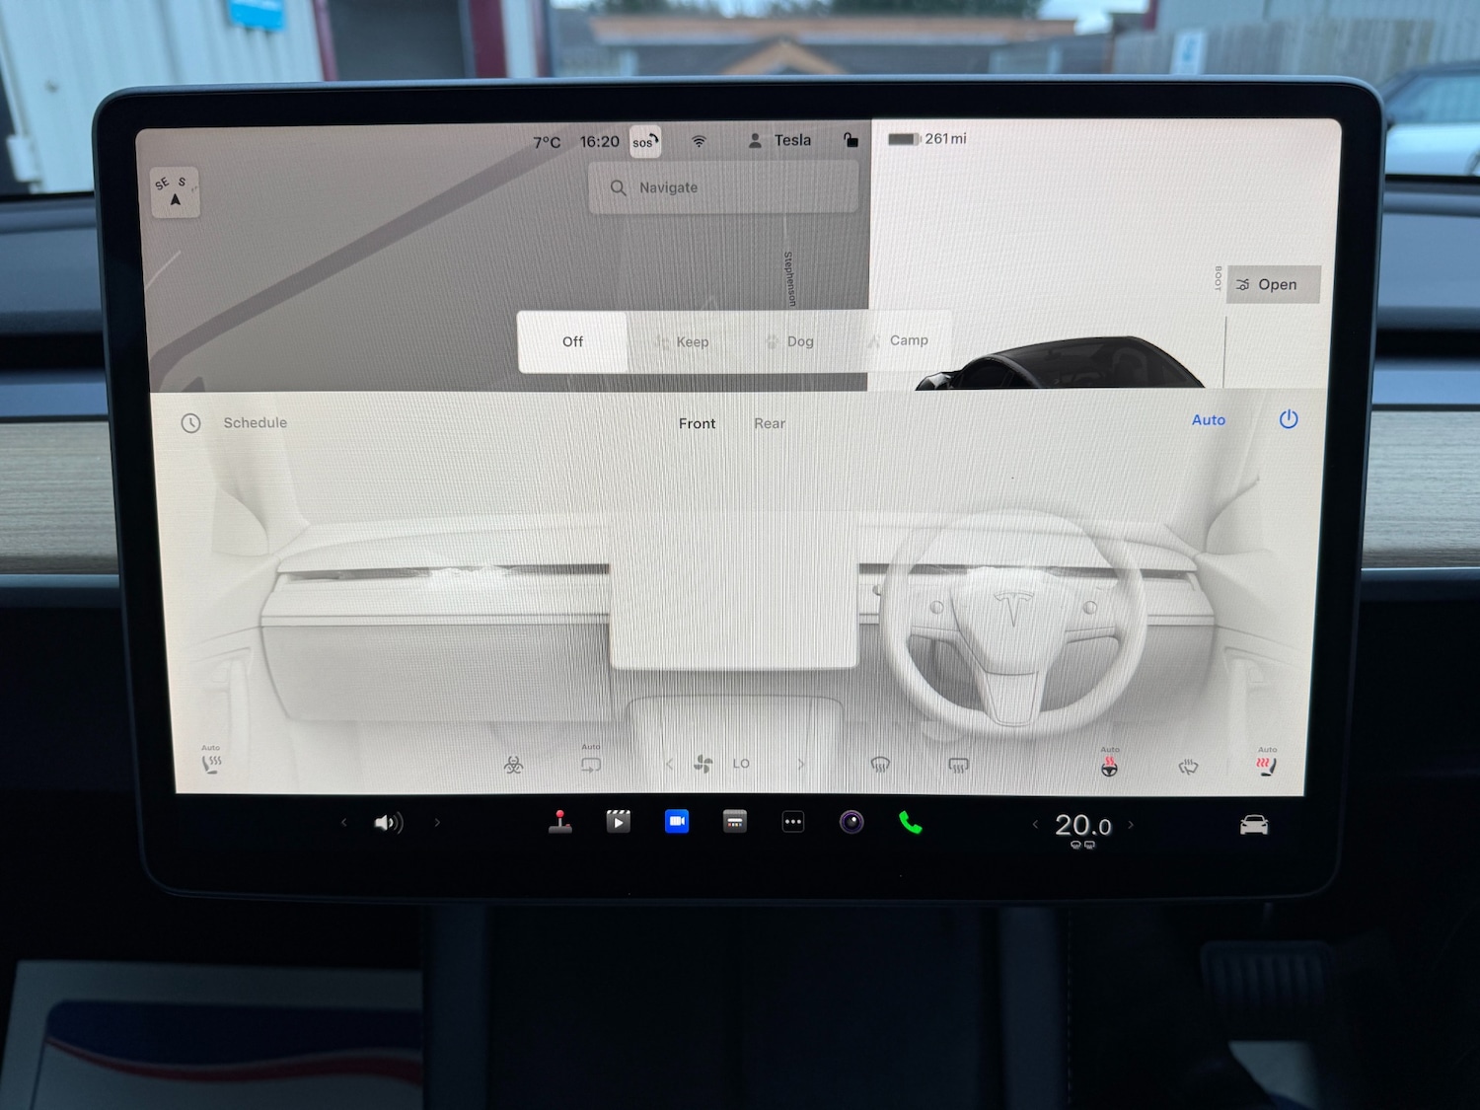
Task: Enable the windscreen defrost
Action: click(879, 764)
